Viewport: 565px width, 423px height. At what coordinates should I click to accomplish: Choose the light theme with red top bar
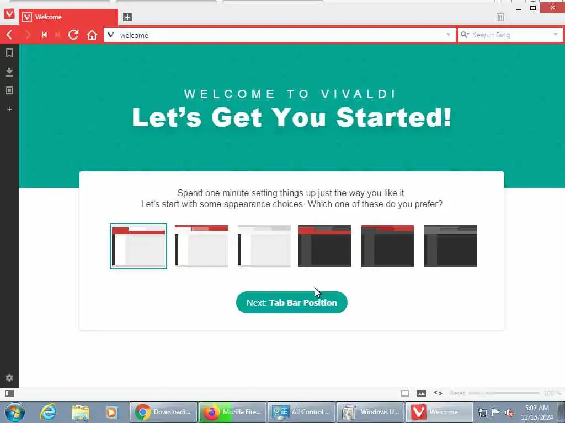(201, 246)
